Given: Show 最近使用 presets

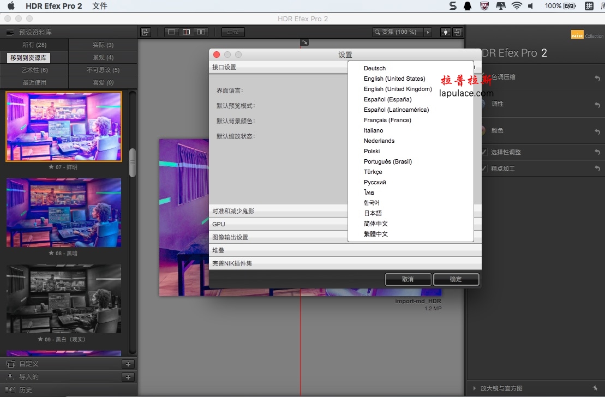Looking at the screenshot, I should point(34,82).
